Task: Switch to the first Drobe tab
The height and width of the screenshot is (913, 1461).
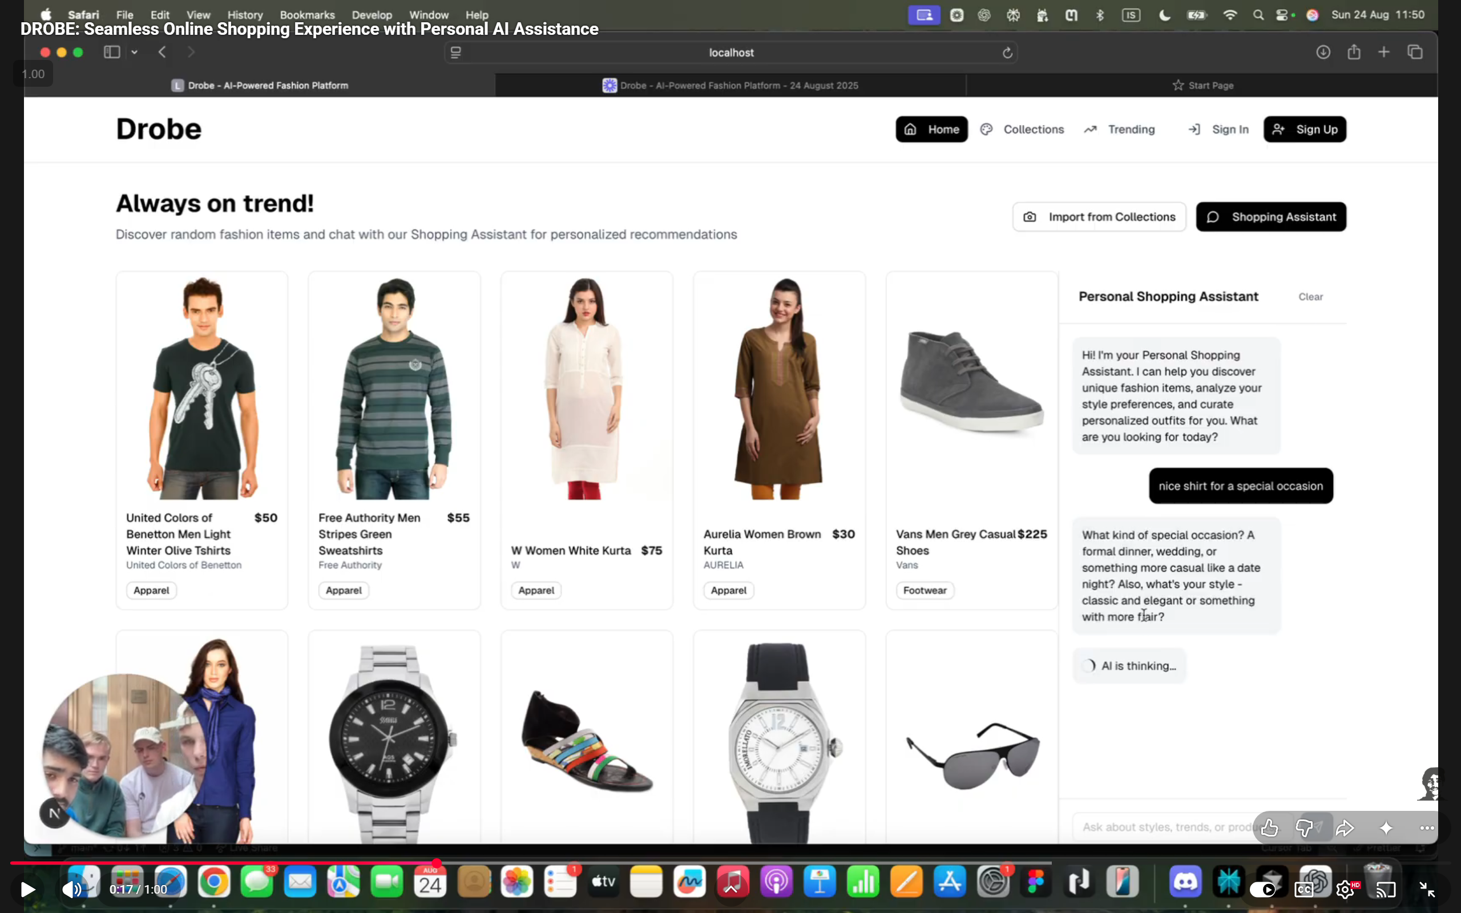Action: pyautogui.click(x=260, y=85)
